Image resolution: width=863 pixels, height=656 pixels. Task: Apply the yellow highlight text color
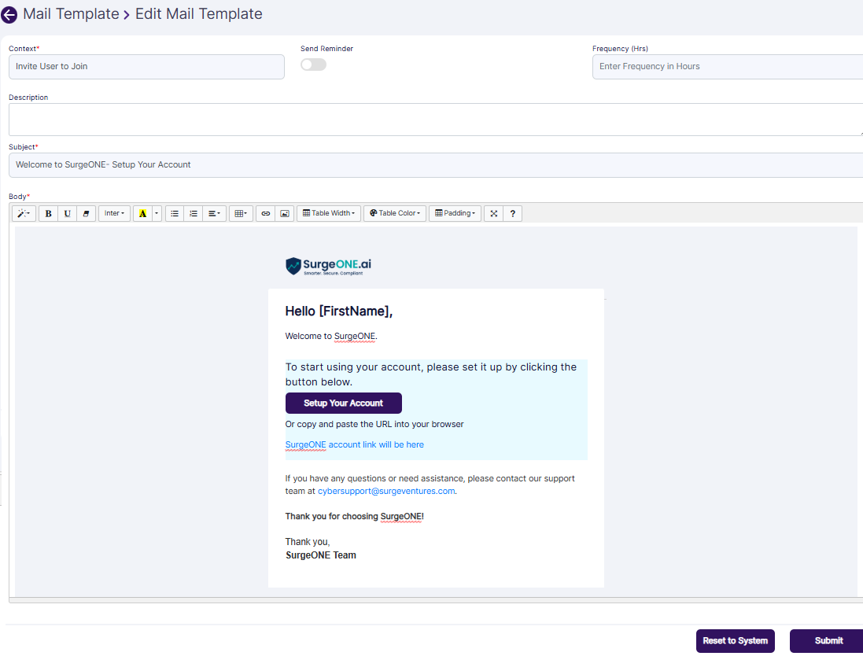(142, 213)
